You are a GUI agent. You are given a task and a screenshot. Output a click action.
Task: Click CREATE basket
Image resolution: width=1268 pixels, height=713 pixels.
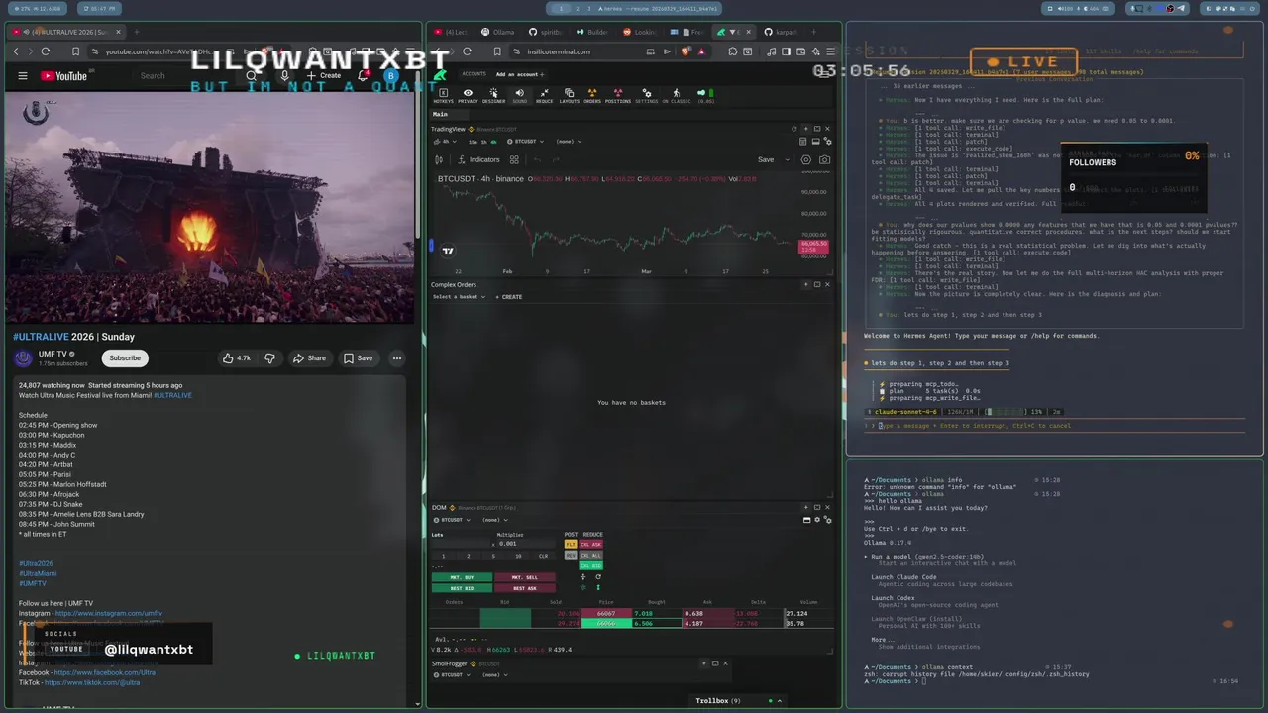tap(509, 297)
